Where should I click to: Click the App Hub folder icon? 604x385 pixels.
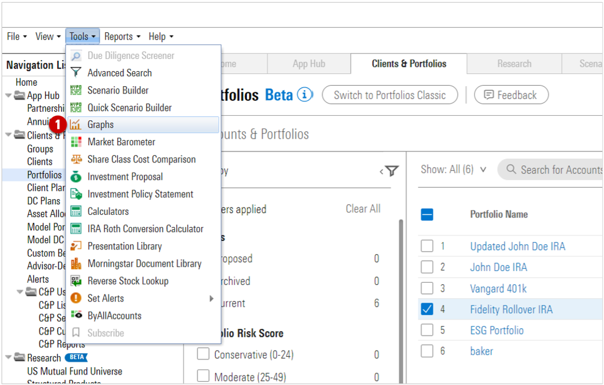tap(19, 95)
